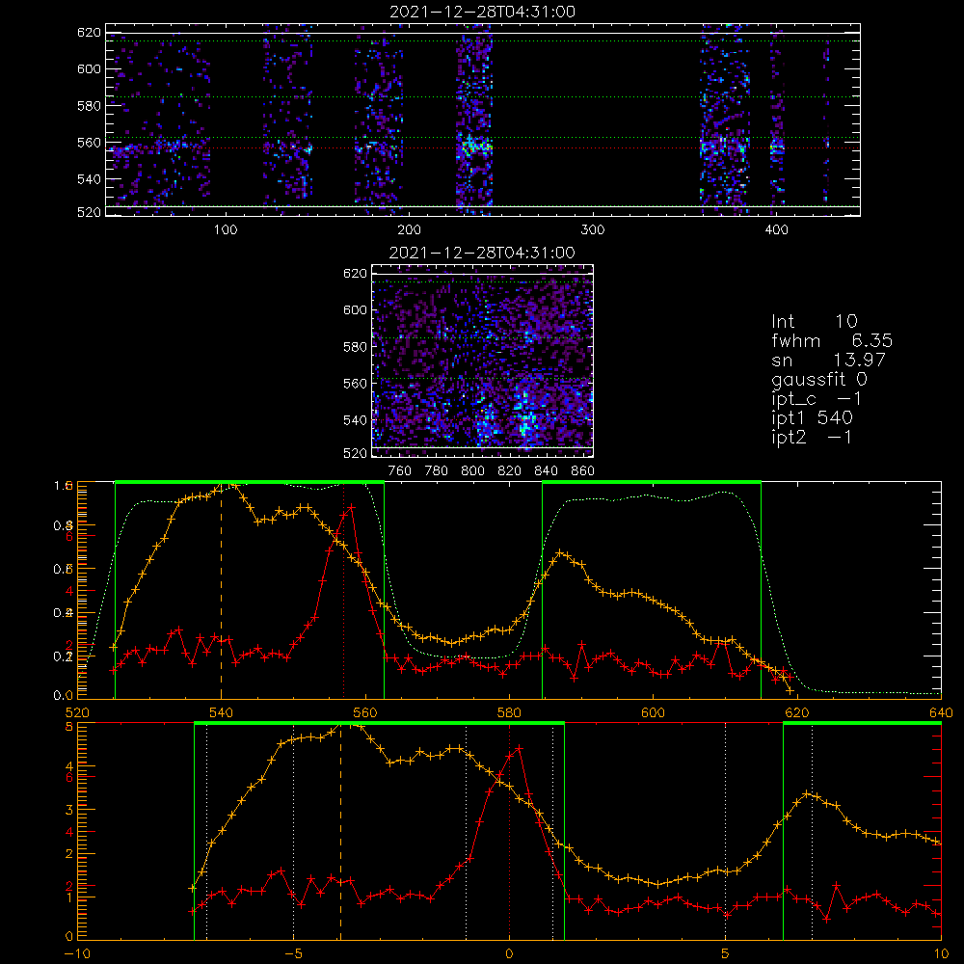
Task: Click x-axis label "-5" of the bottom plot
Action: click(293, 954)
